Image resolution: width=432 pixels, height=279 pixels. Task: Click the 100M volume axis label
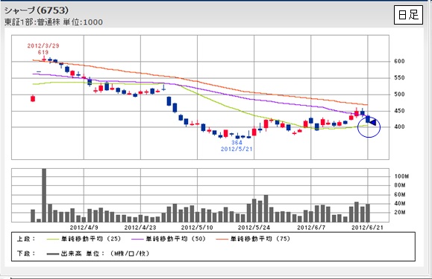(401, 176)
